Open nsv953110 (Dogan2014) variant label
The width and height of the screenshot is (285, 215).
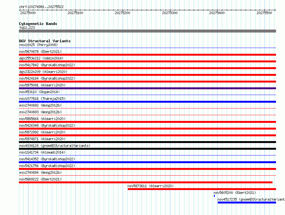39,92
